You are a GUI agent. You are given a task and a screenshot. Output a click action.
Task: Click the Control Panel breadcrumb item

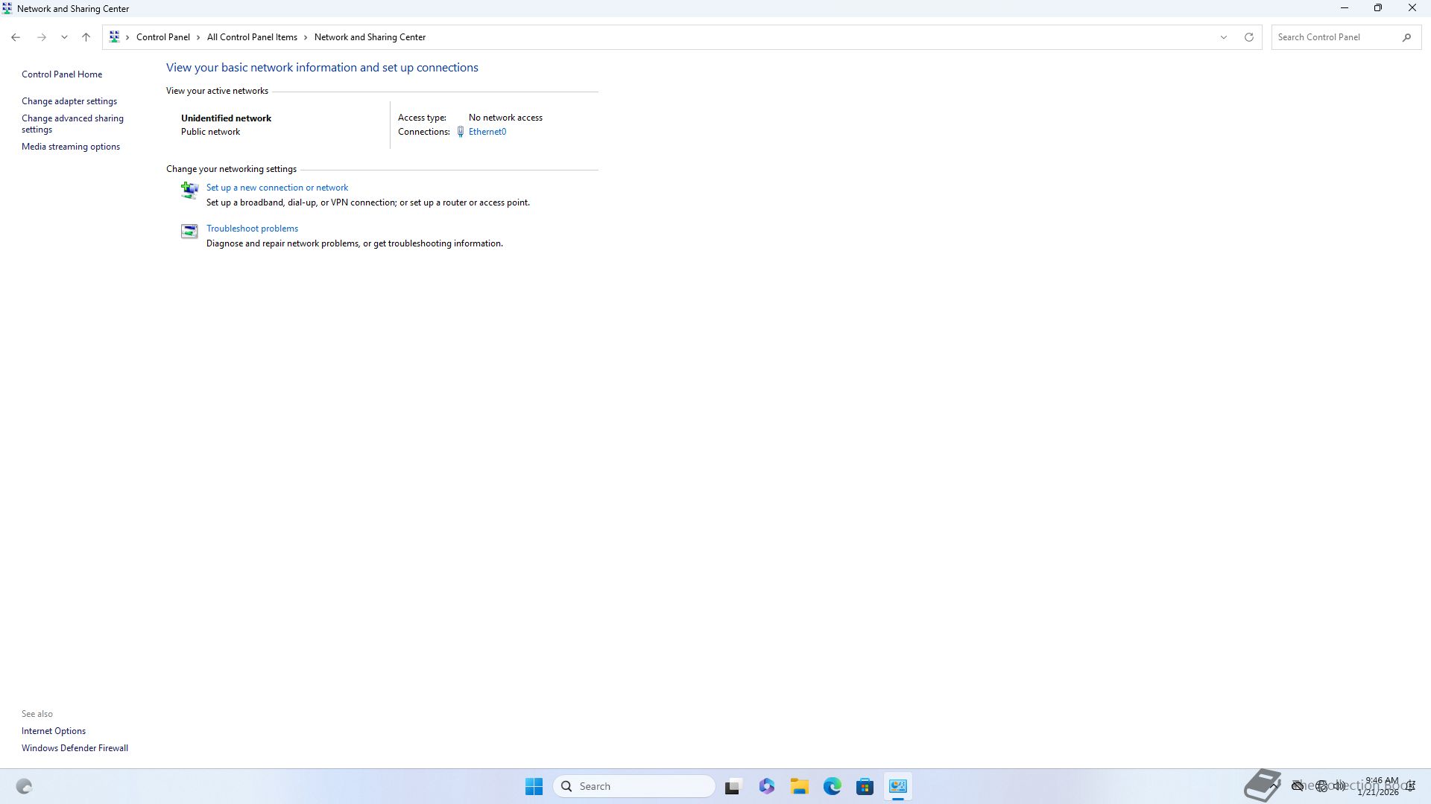162,37
